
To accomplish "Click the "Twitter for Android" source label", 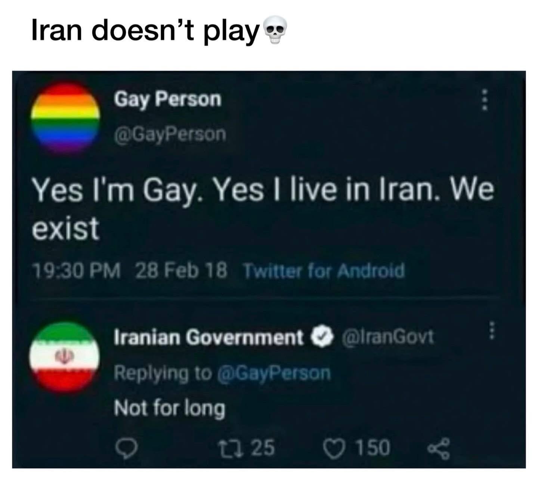I will (324, 271).
